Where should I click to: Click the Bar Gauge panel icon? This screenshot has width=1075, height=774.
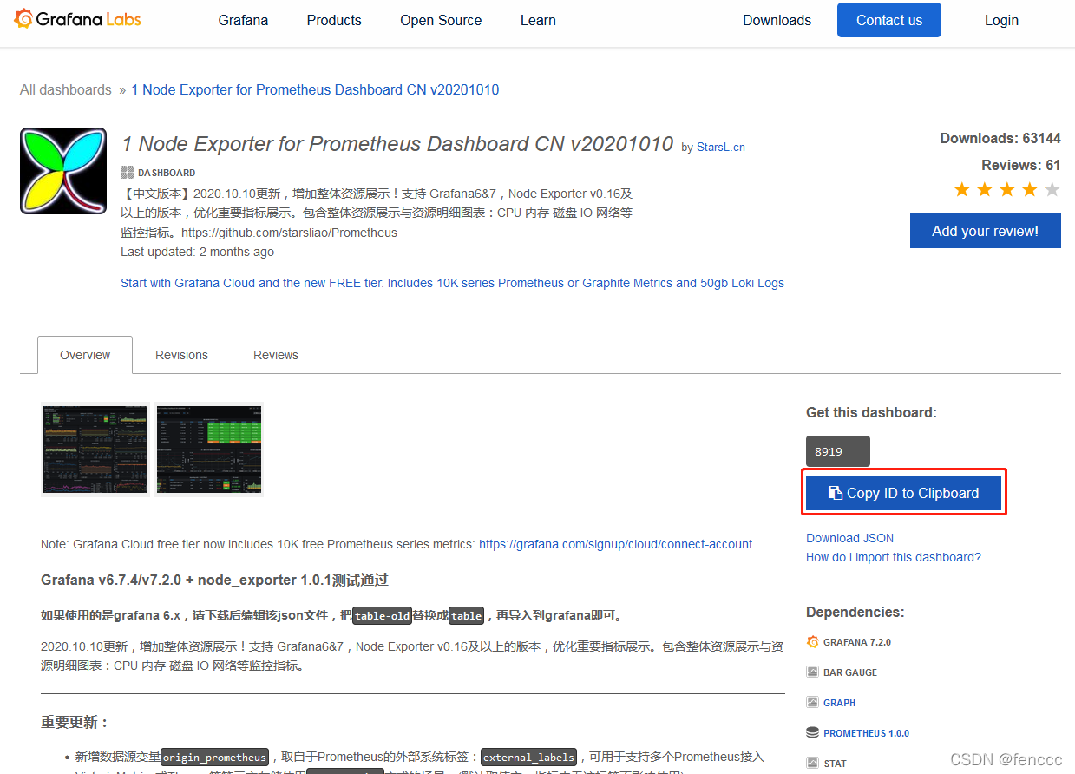click(x=812, y=672)
